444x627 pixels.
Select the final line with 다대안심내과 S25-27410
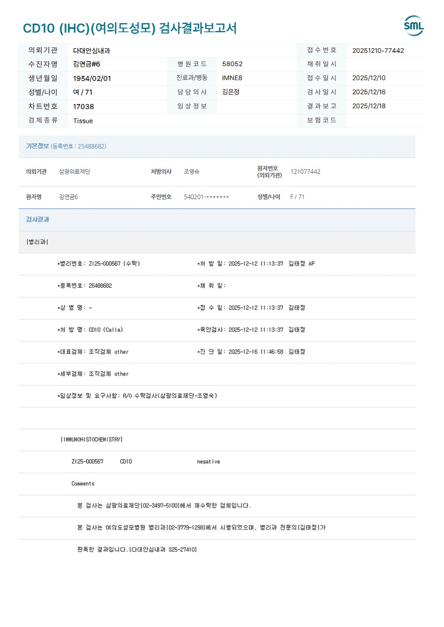[x=137, y=550]
